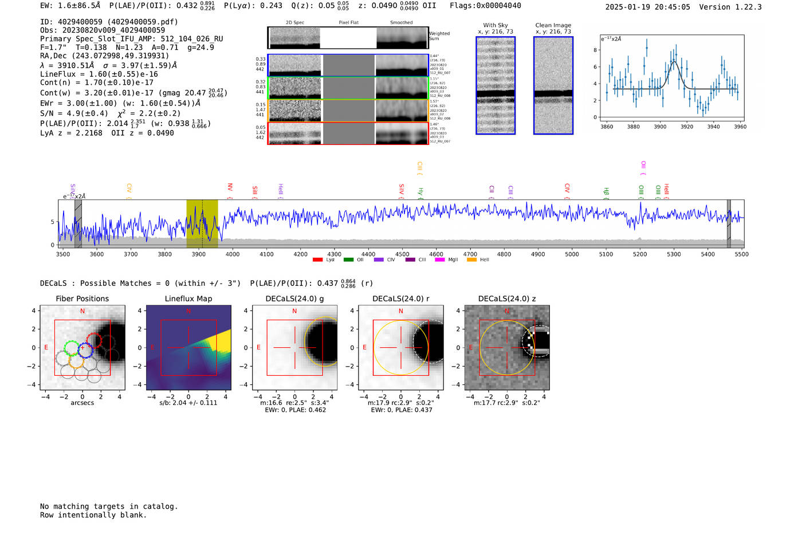Viewport: 802px width, 546px height.
Task: Click the No matching targets in catalog text
Action: tap(109, 506)
